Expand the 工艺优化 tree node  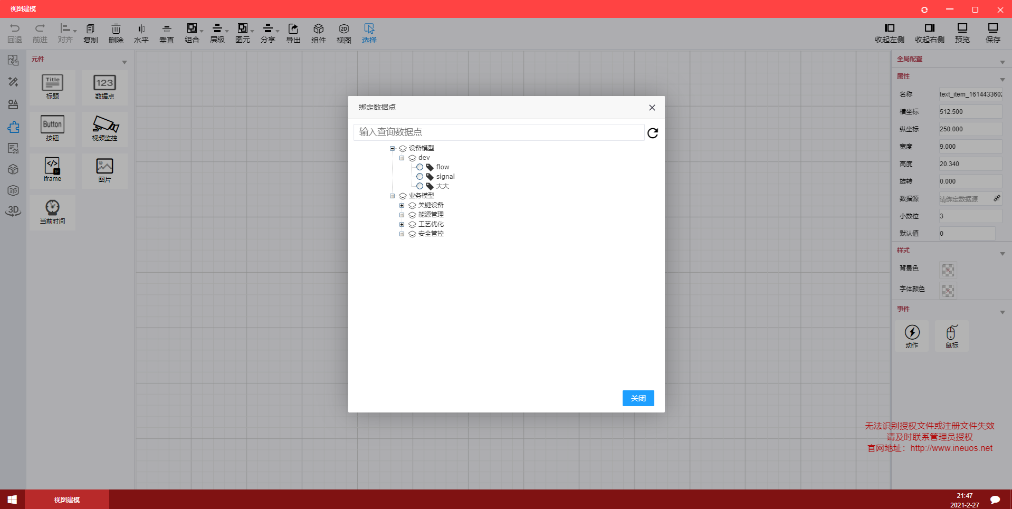(x=402, y=224)
